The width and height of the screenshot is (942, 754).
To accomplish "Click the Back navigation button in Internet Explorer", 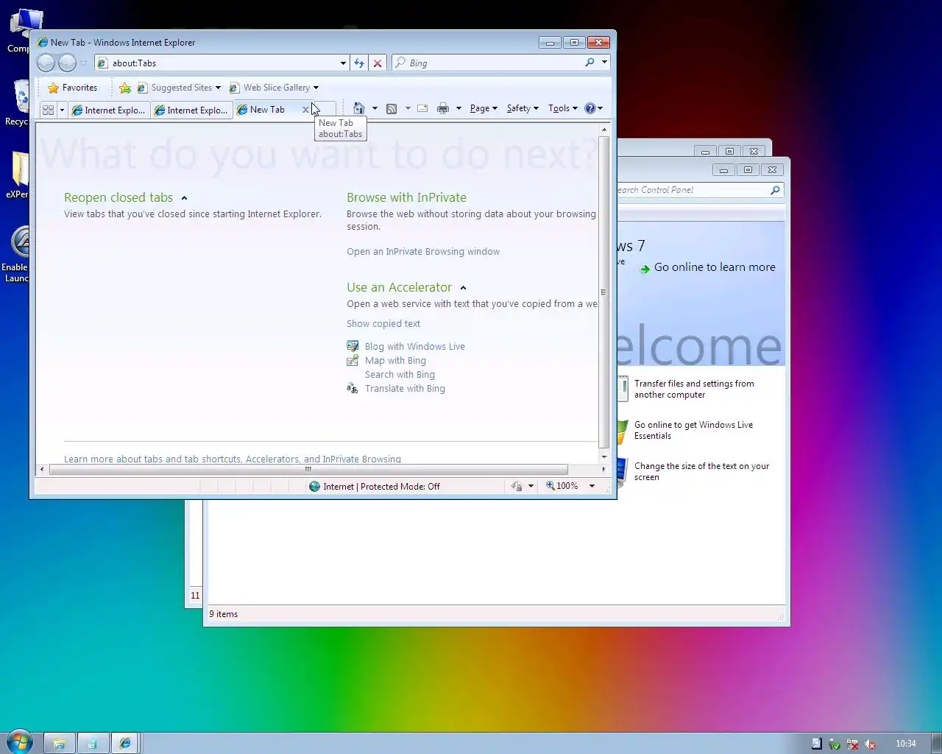I will point(46,63).
